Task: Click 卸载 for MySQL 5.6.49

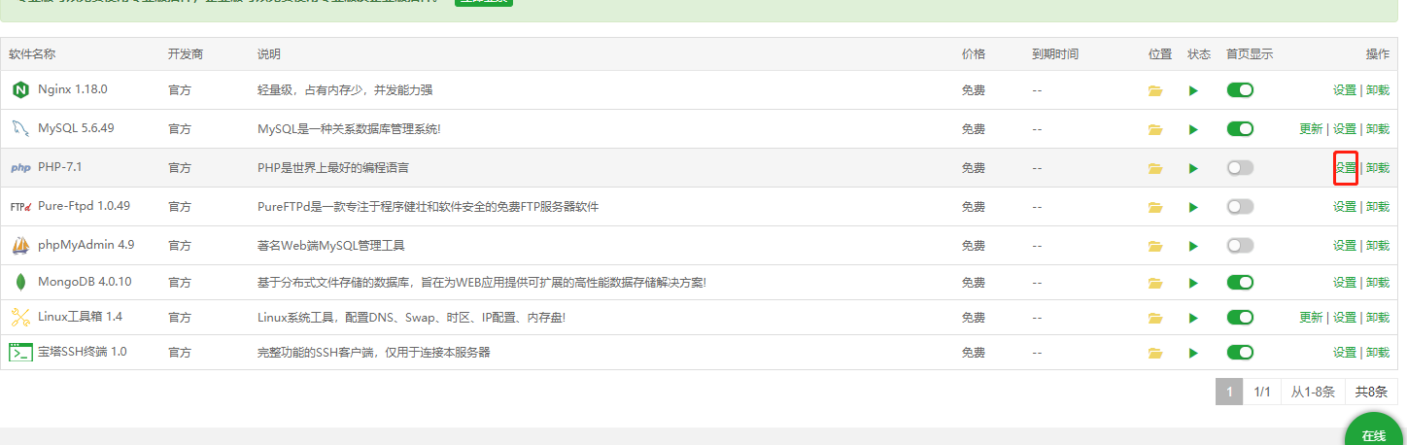Action: (1378, 128)
